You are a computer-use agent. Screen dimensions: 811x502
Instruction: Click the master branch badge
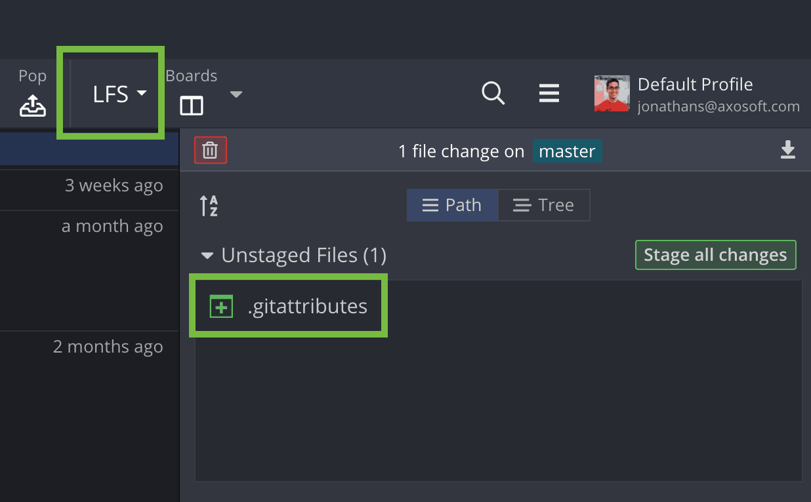click(567, 151)
